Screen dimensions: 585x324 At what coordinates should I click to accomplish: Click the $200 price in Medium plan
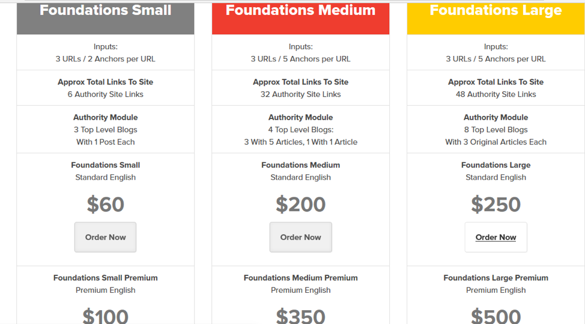tap(301, 204)
